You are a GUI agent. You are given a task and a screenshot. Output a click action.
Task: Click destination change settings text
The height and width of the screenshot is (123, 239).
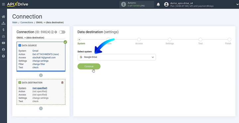40,98
